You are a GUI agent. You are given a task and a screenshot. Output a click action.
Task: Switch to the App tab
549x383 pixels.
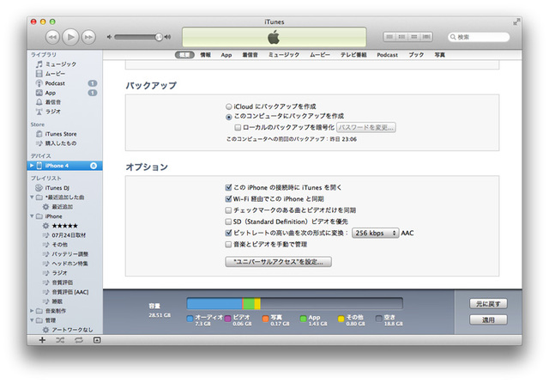(x=226, y=54)
